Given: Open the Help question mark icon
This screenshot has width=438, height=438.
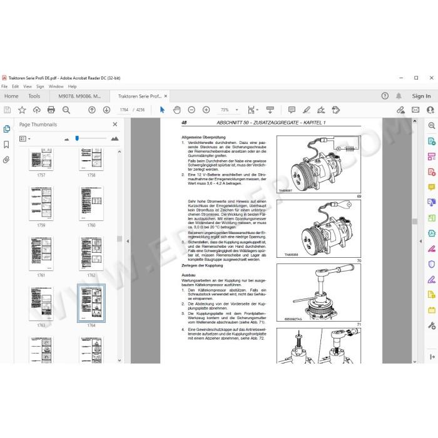Looking at the screenshot, I should click(x=385, y=96).
